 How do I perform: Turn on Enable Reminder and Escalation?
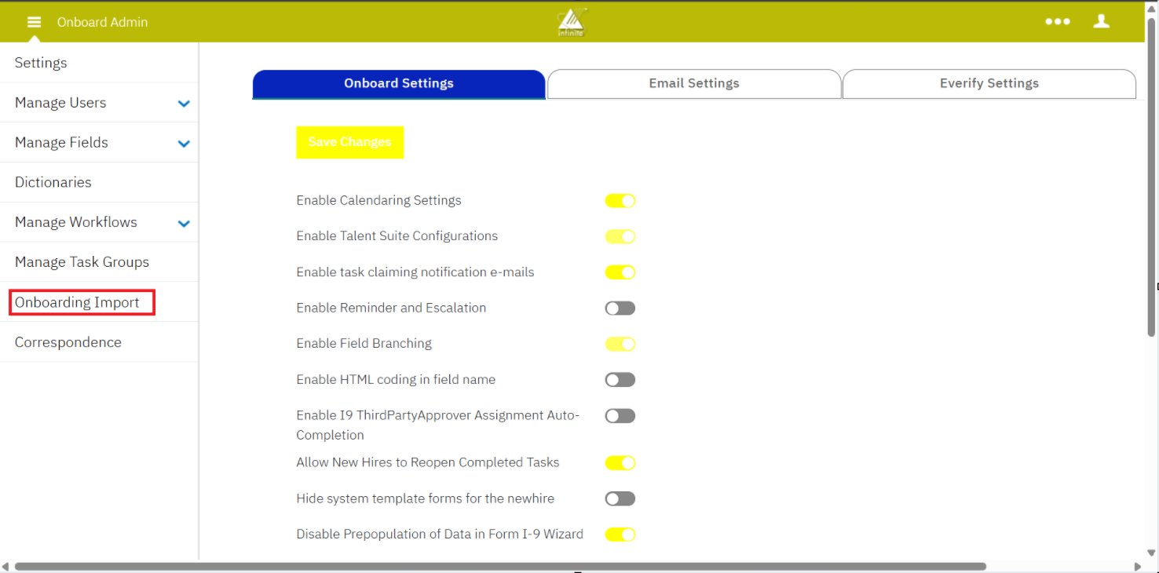[620, 308]
